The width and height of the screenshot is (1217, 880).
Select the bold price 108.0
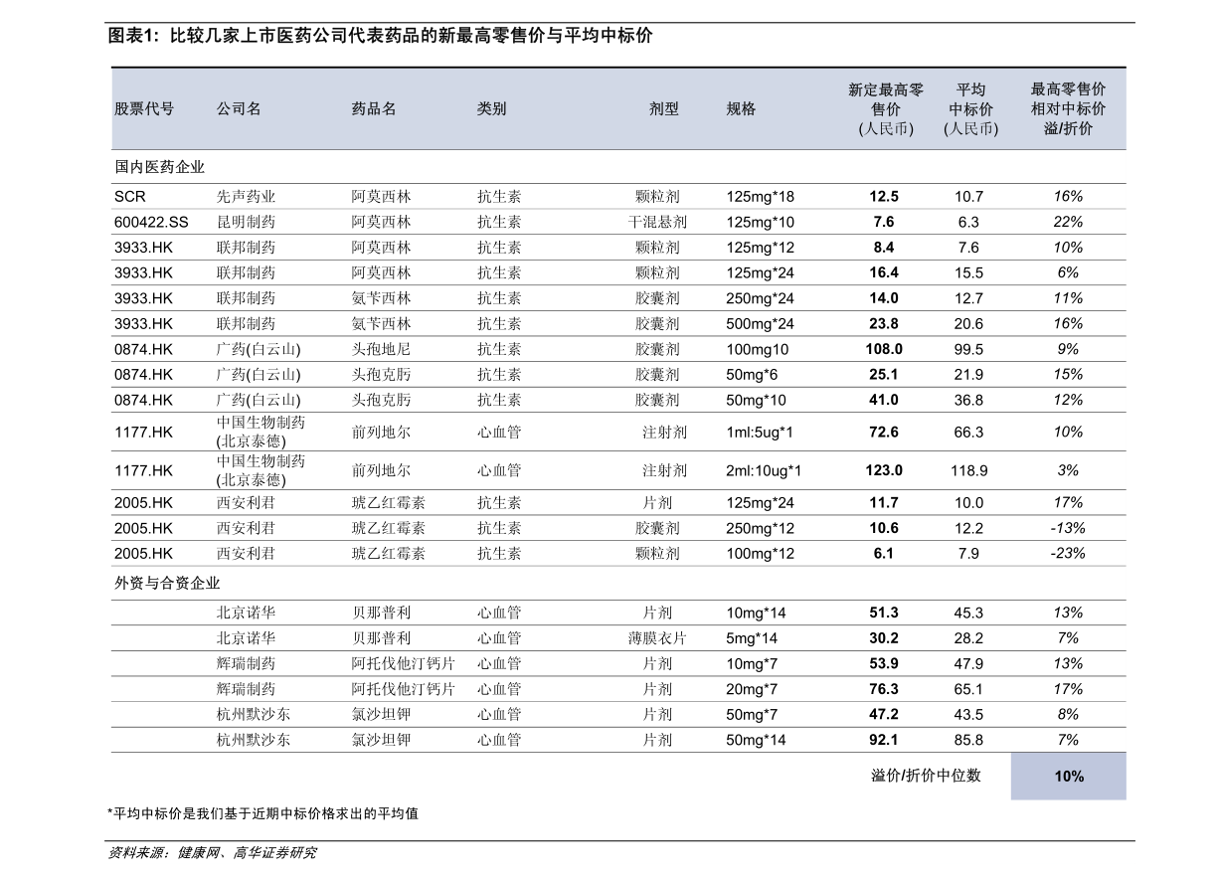click(884, 349)
